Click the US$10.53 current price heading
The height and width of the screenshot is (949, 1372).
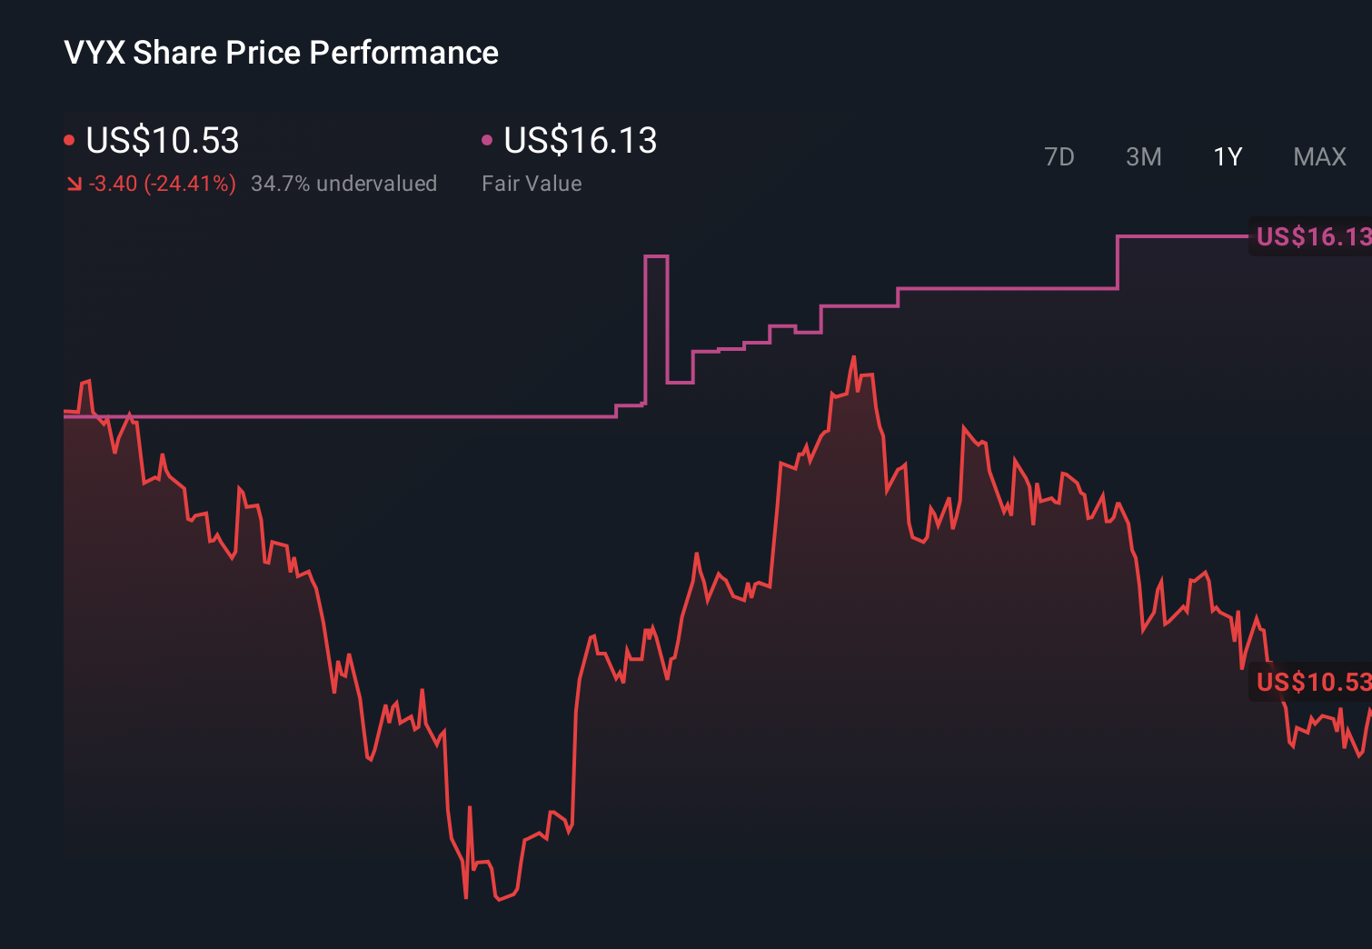[x=162, y=140]
